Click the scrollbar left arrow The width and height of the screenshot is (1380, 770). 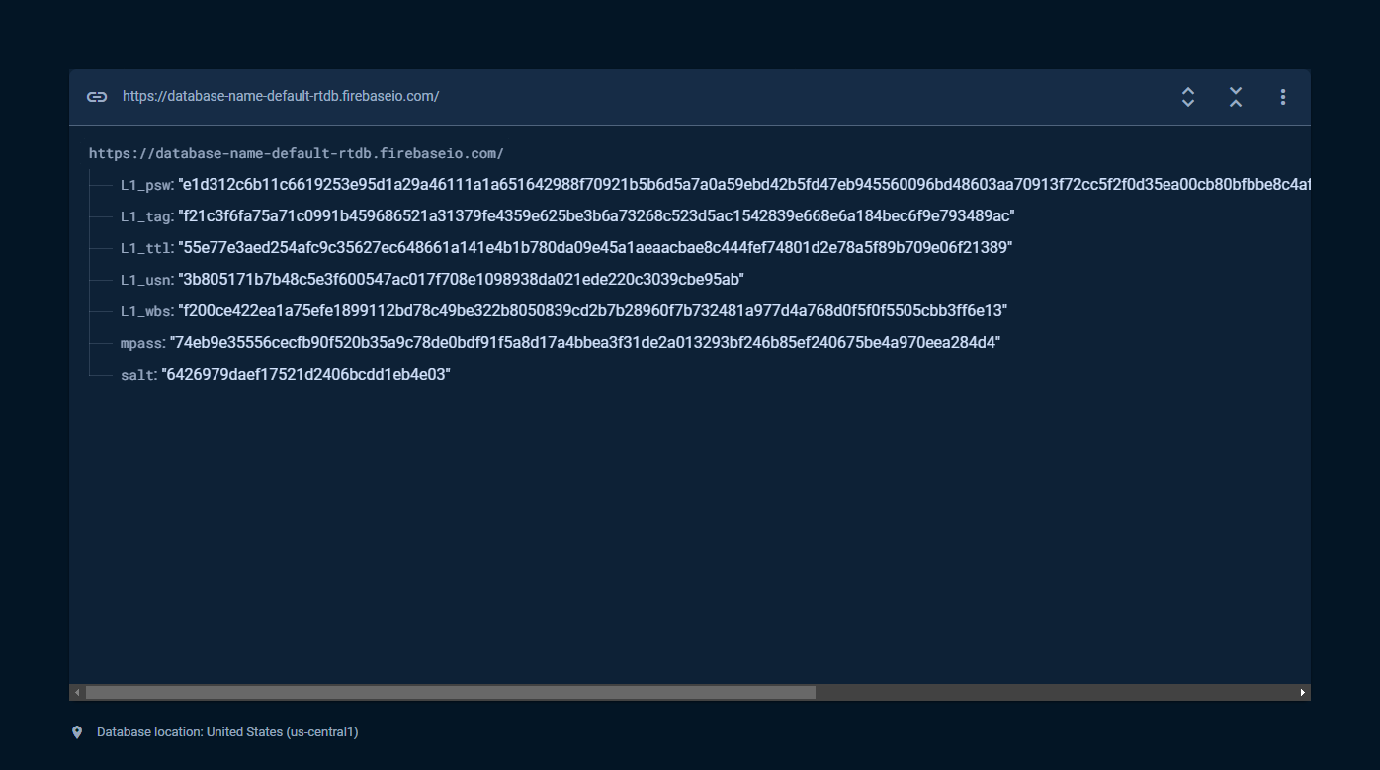pyautogui.click(x=77, y=693)
